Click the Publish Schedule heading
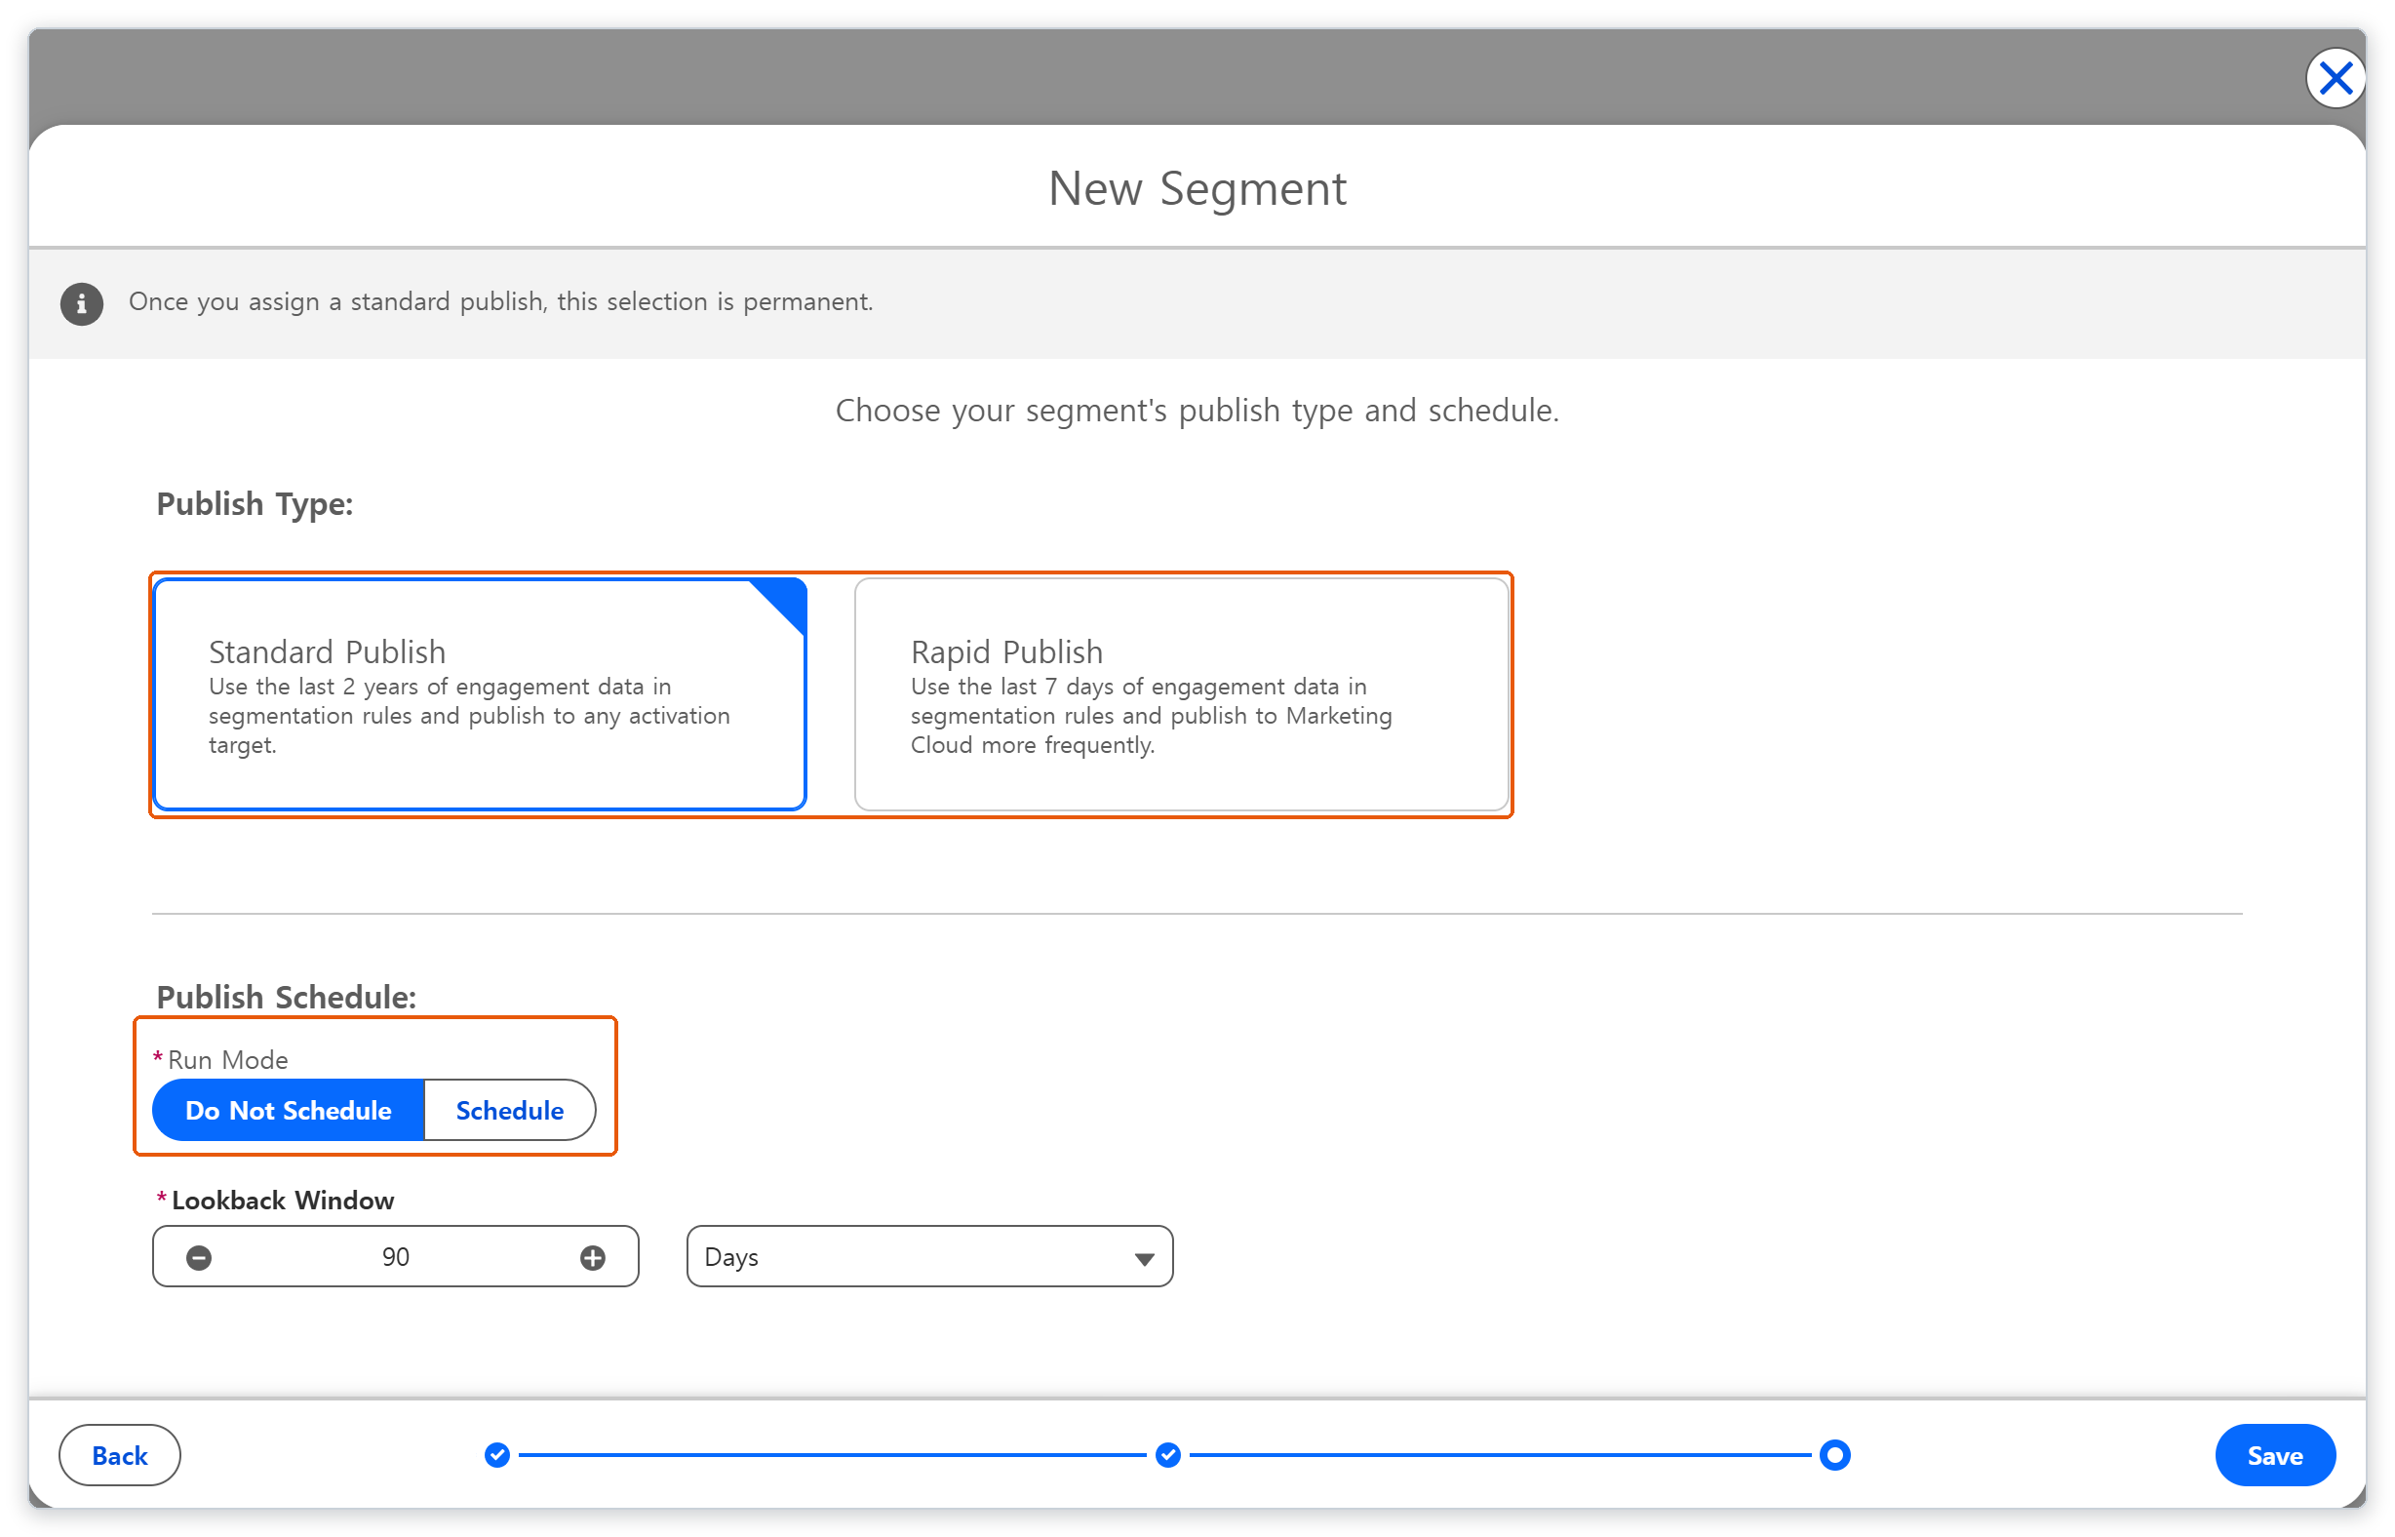This screenshot has width=2395, height=1537. click(x=287, y=997)
